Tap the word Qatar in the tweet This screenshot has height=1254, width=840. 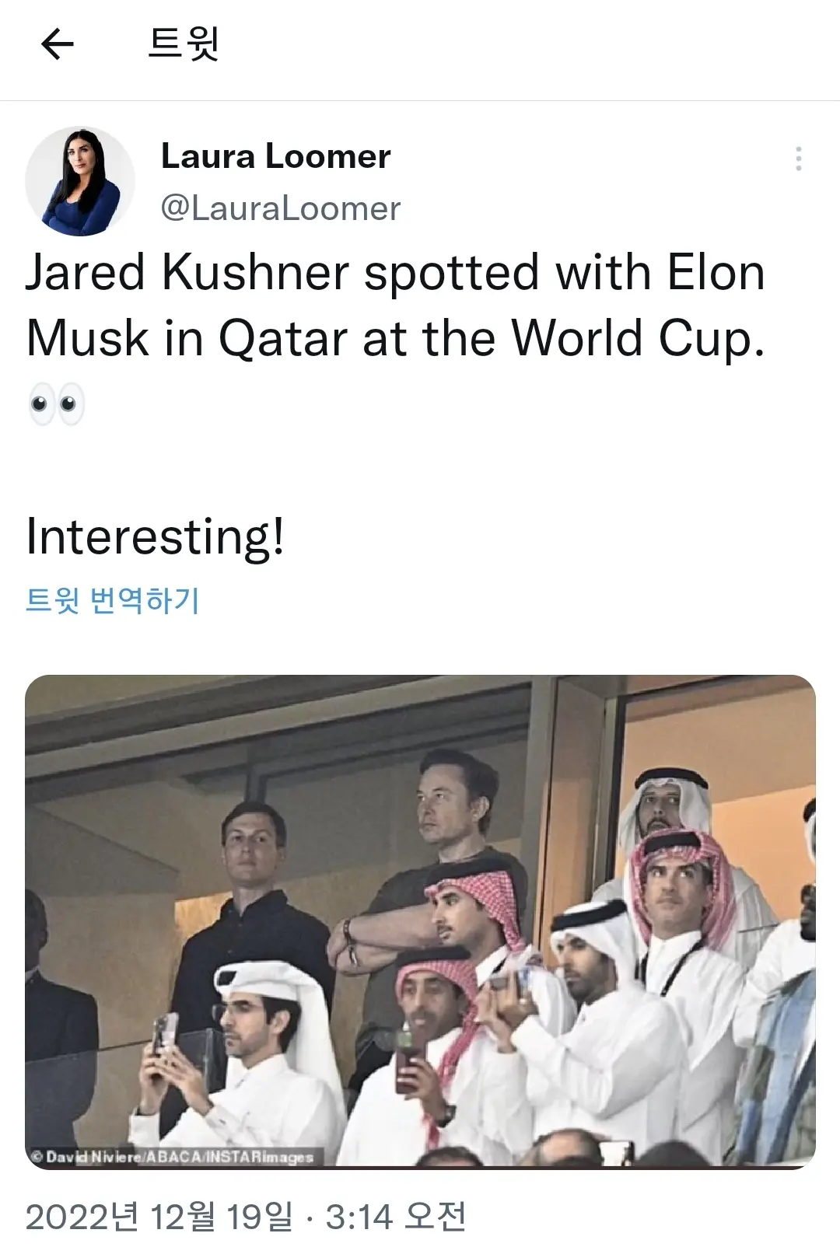[283, 340]
